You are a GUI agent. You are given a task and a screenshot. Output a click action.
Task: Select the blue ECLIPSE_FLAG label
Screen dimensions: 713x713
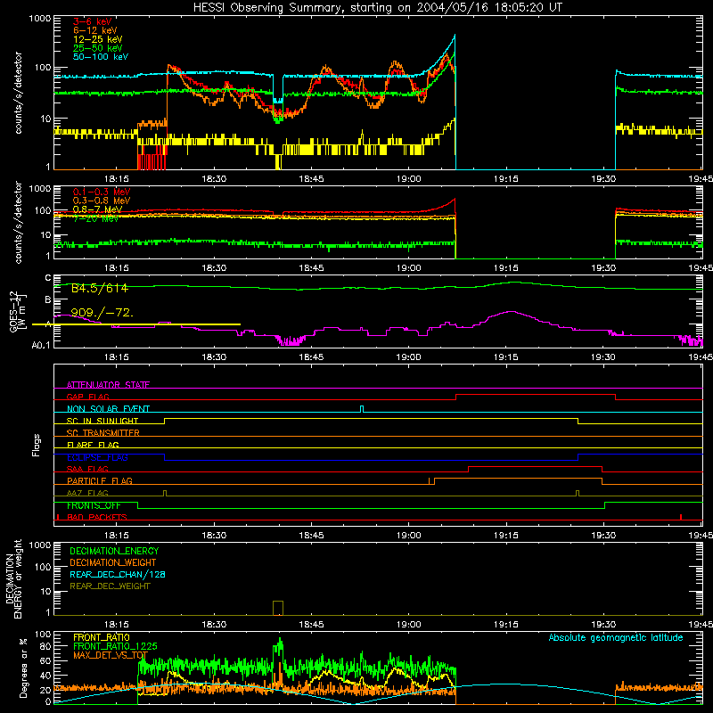[97, 457]
